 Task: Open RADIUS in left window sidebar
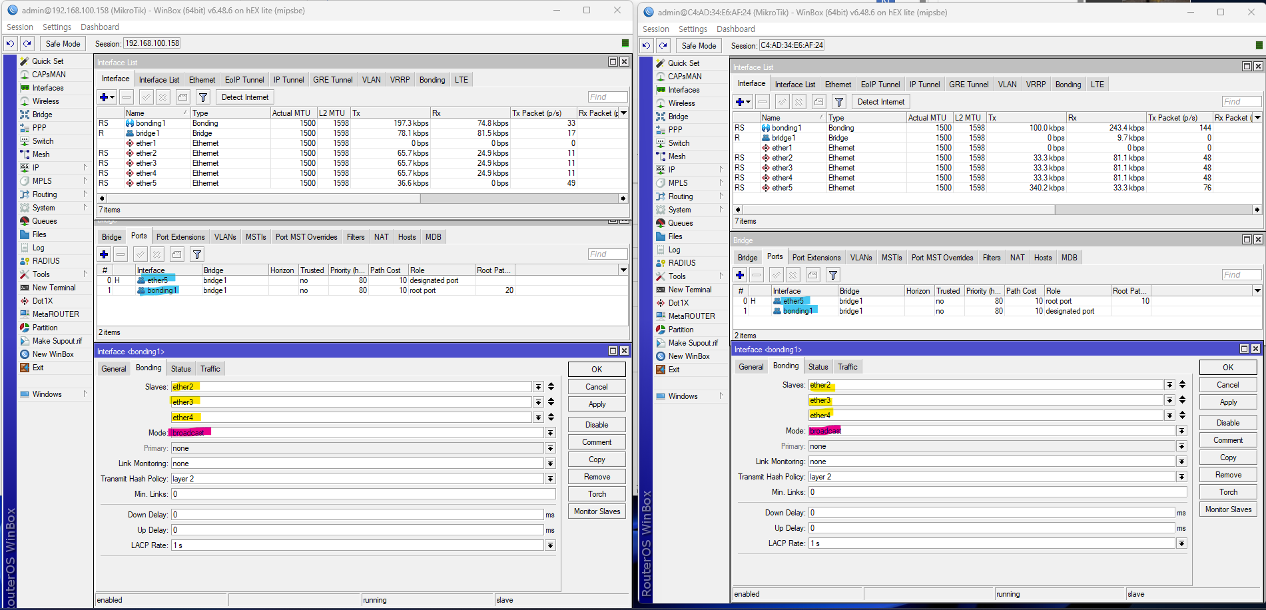point(46,261)
